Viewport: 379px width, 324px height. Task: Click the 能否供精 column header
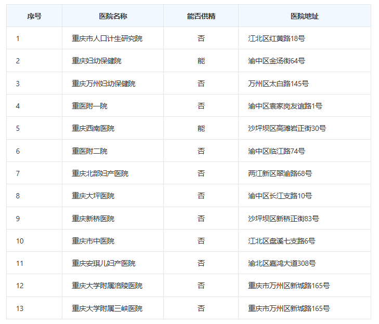click(x=201, y=16)
